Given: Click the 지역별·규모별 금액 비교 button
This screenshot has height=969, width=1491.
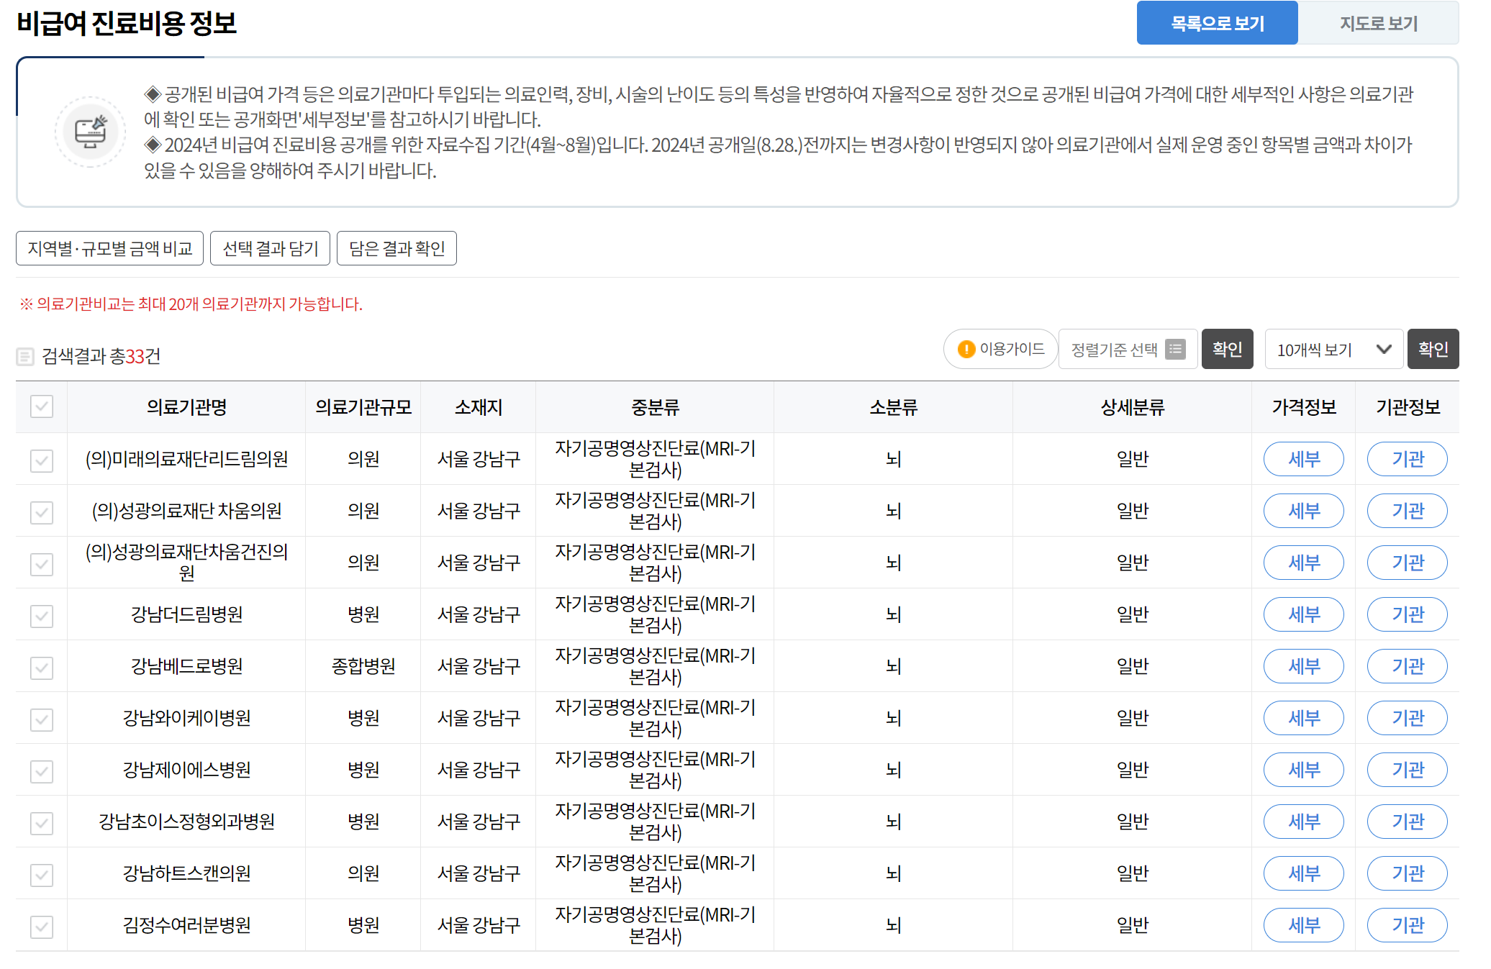Looking at the screenshot, I should point(109,247).
